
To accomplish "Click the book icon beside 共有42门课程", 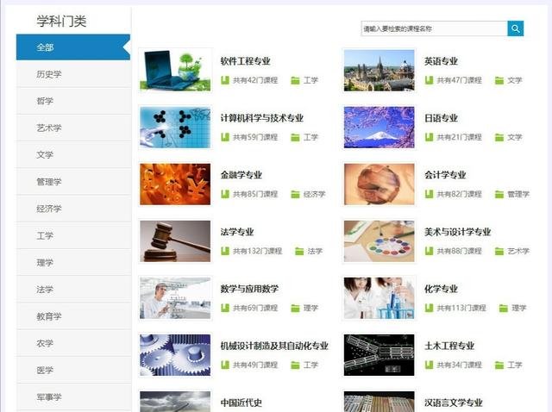I will [x=225, y=80].
